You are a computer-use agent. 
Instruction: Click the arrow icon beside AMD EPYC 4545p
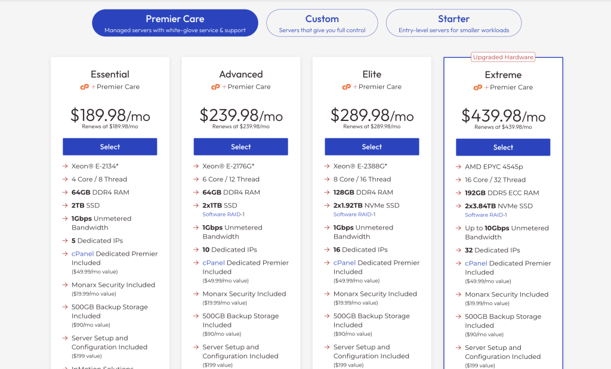458,167
